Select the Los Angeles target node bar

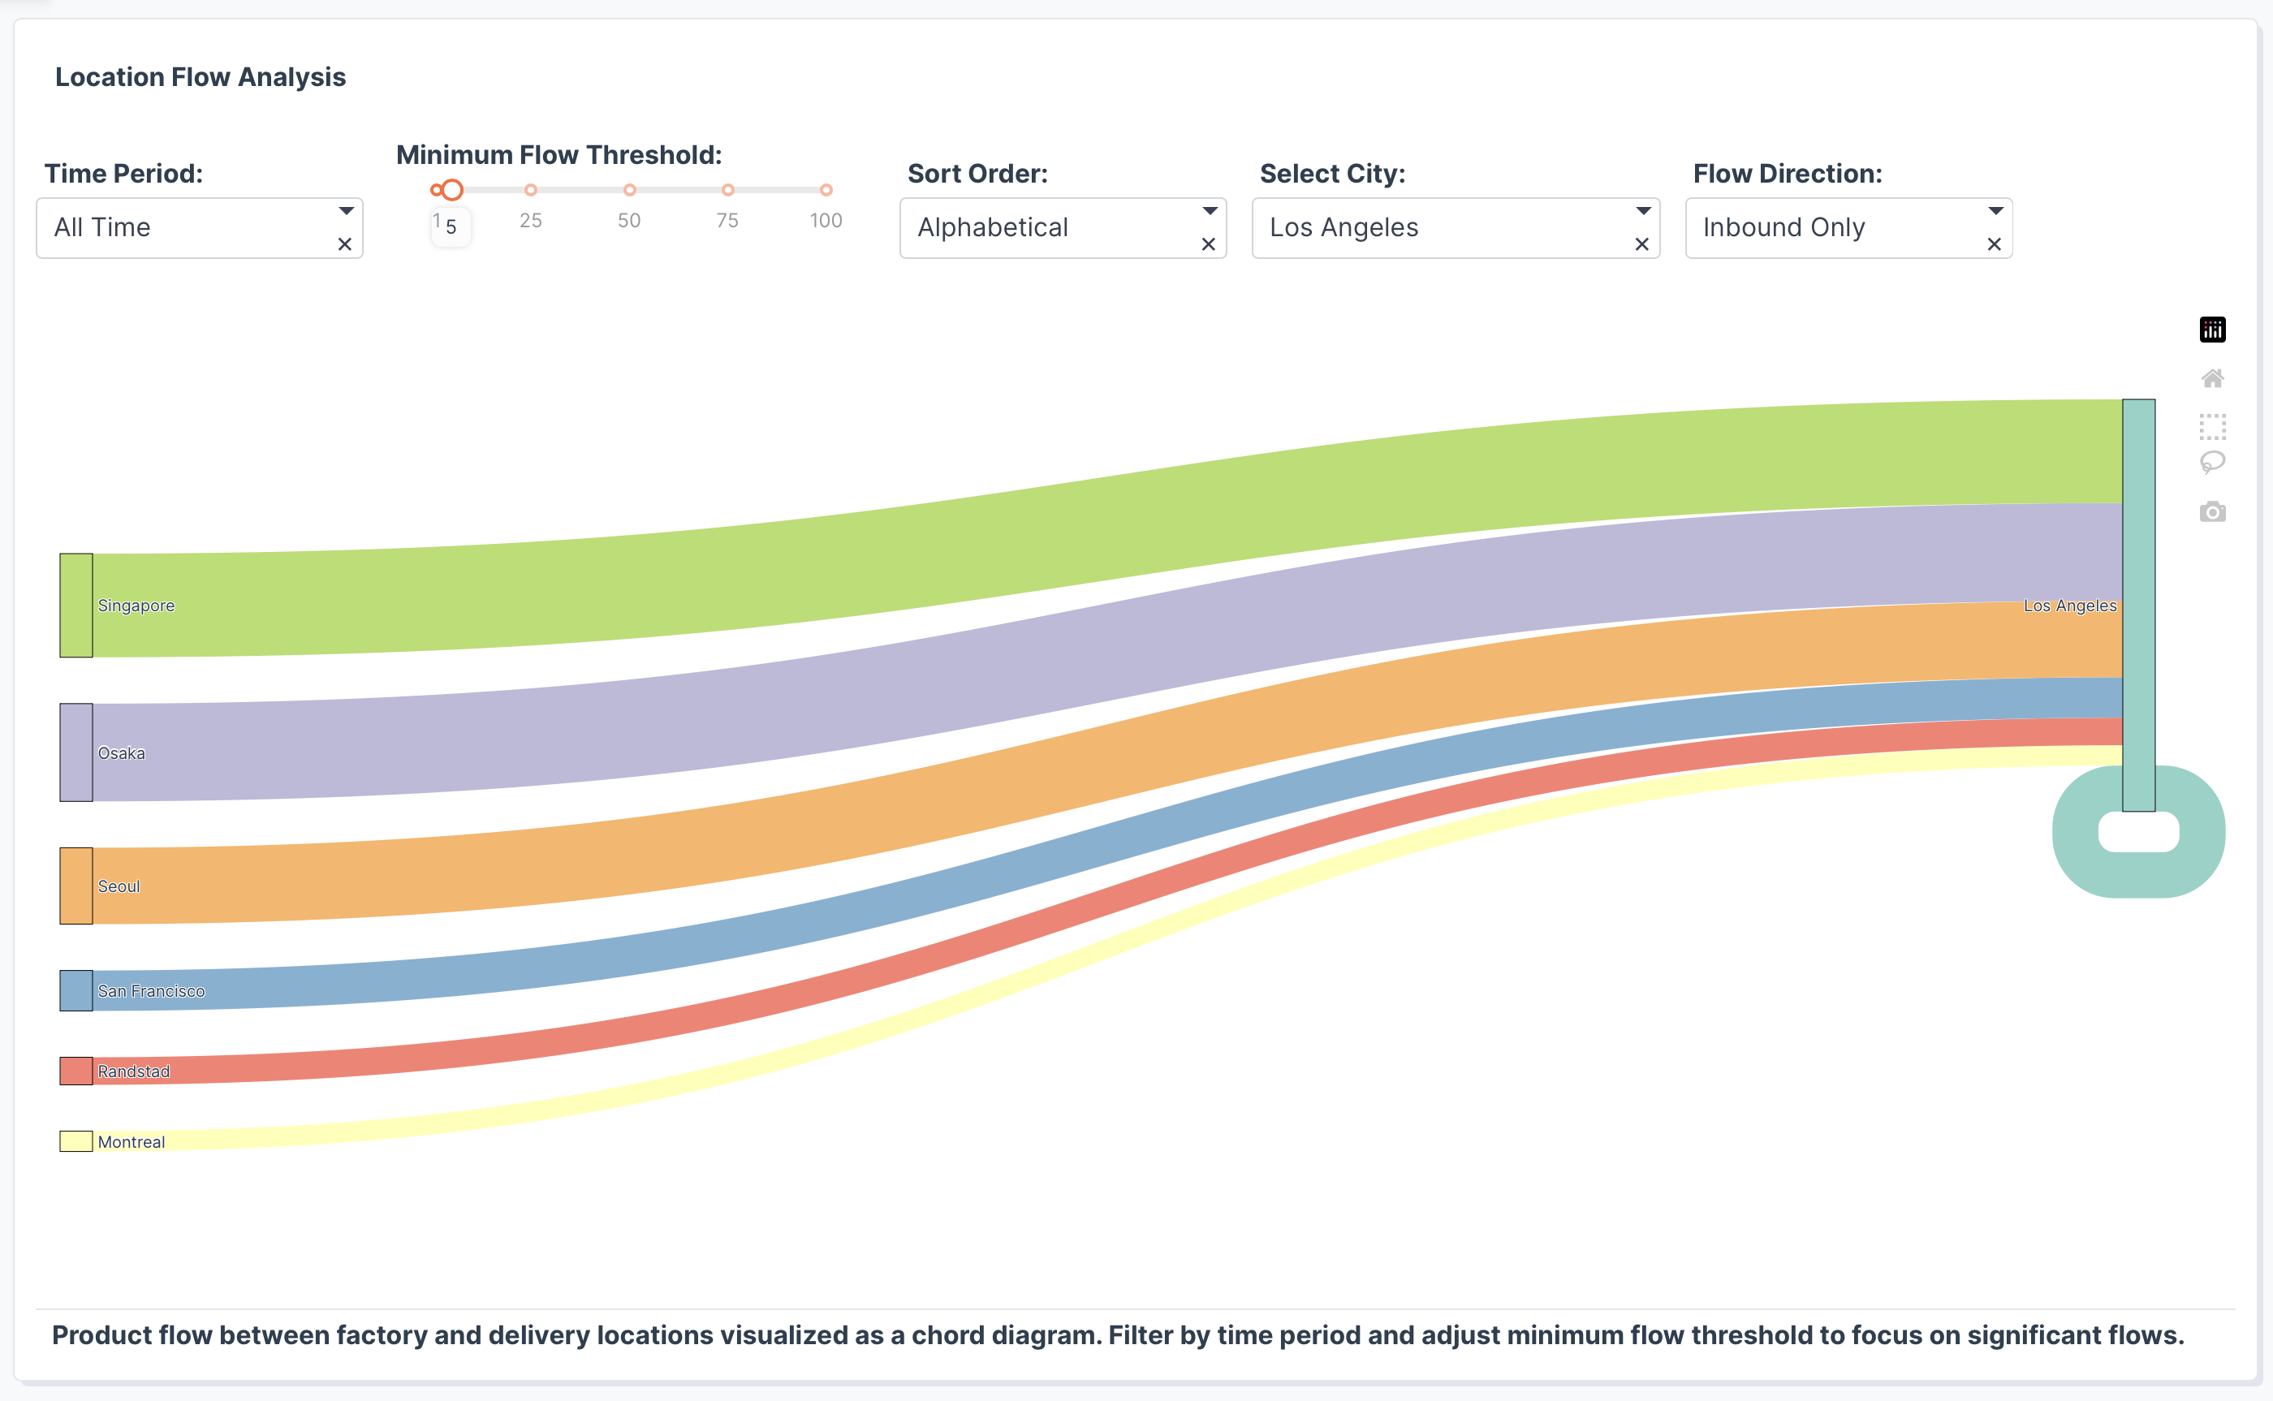coord(2137,604)
